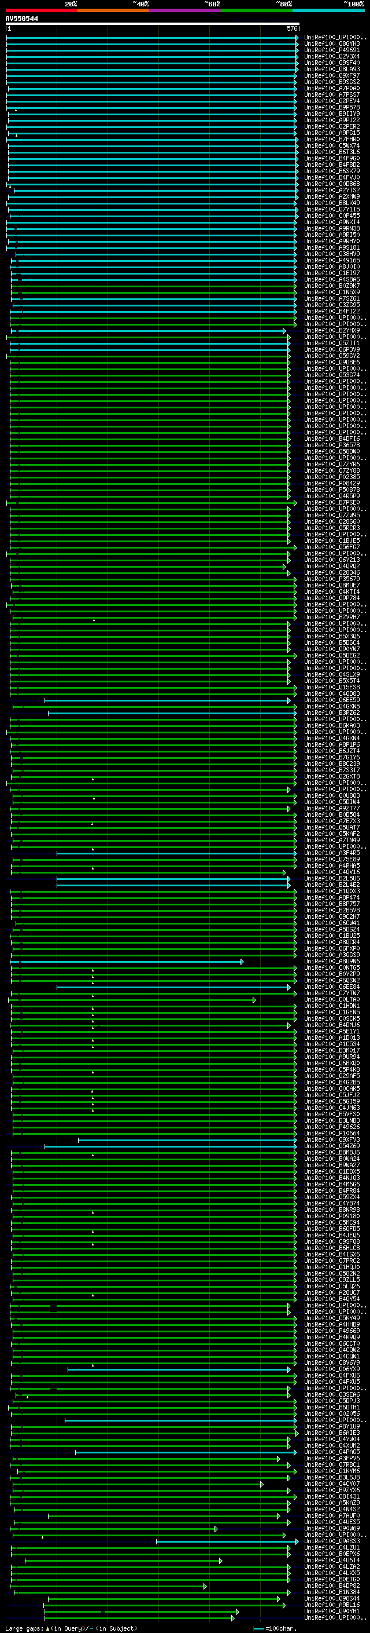This screenshot has height=1633, width=370.
Task: Select hit label UniRef100_A9ZT77
Action: pos(332,808)
